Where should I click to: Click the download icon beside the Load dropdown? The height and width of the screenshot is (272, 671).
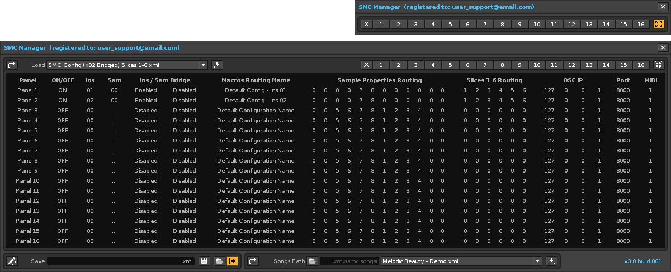pyautogui.click(x=218, y=65)
